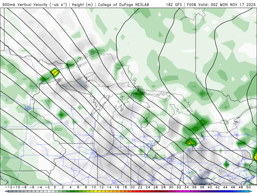Click the '50' color scale label
Image resolution: width=257 pixels, height=193 pixels.
[x=248, y=187]
